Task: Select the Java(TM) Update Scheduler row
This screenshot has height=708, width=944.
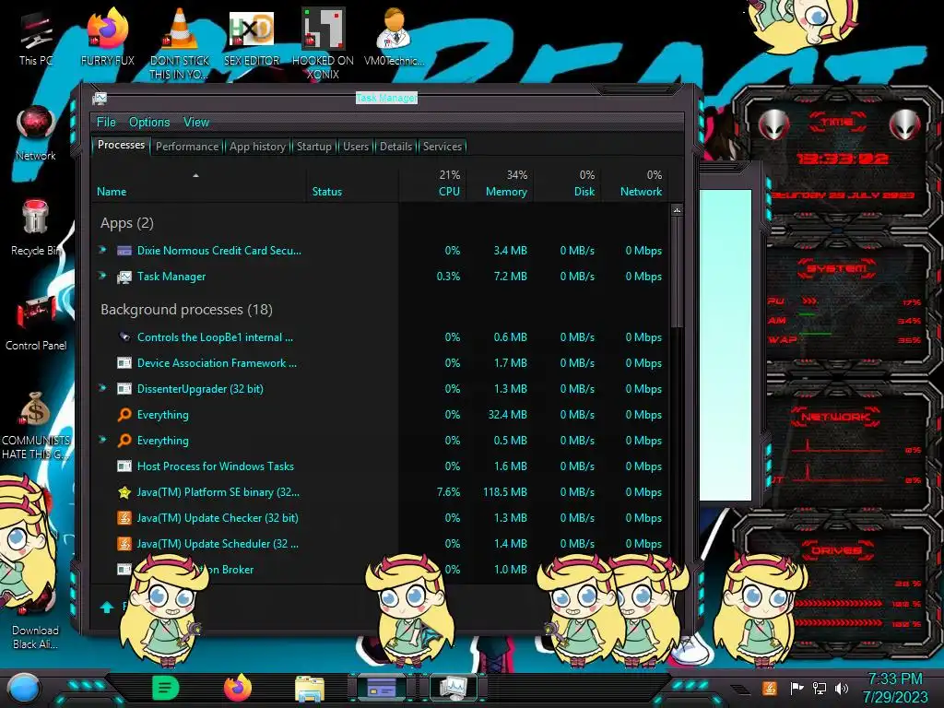Action: (x=381, y=544)
